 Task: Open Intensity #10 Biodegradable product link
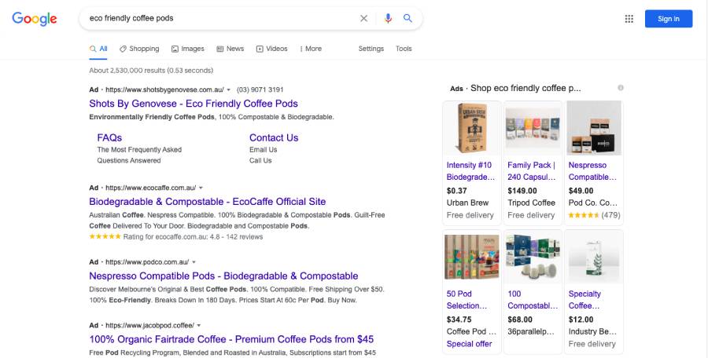[x=470, y=171]
